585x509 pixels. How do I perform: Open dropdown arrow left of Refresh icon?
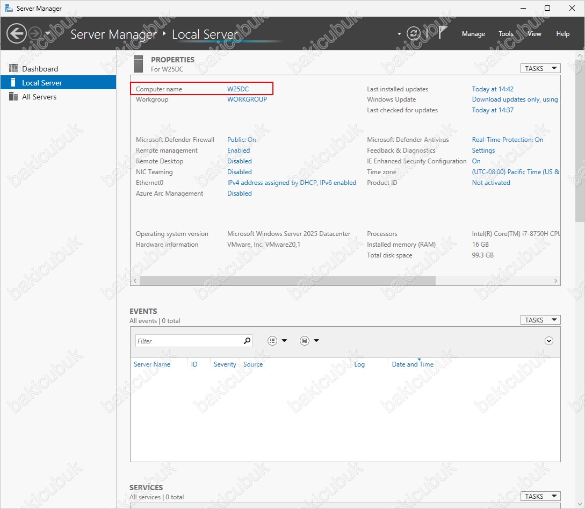point(399,33)
